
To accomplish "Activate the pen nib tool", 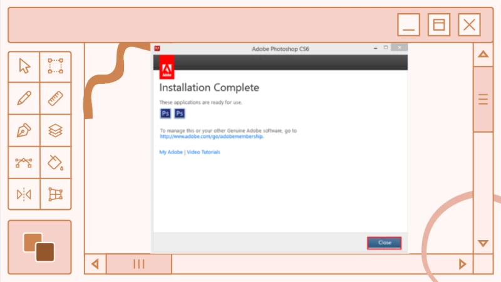I will coord(24,131).
